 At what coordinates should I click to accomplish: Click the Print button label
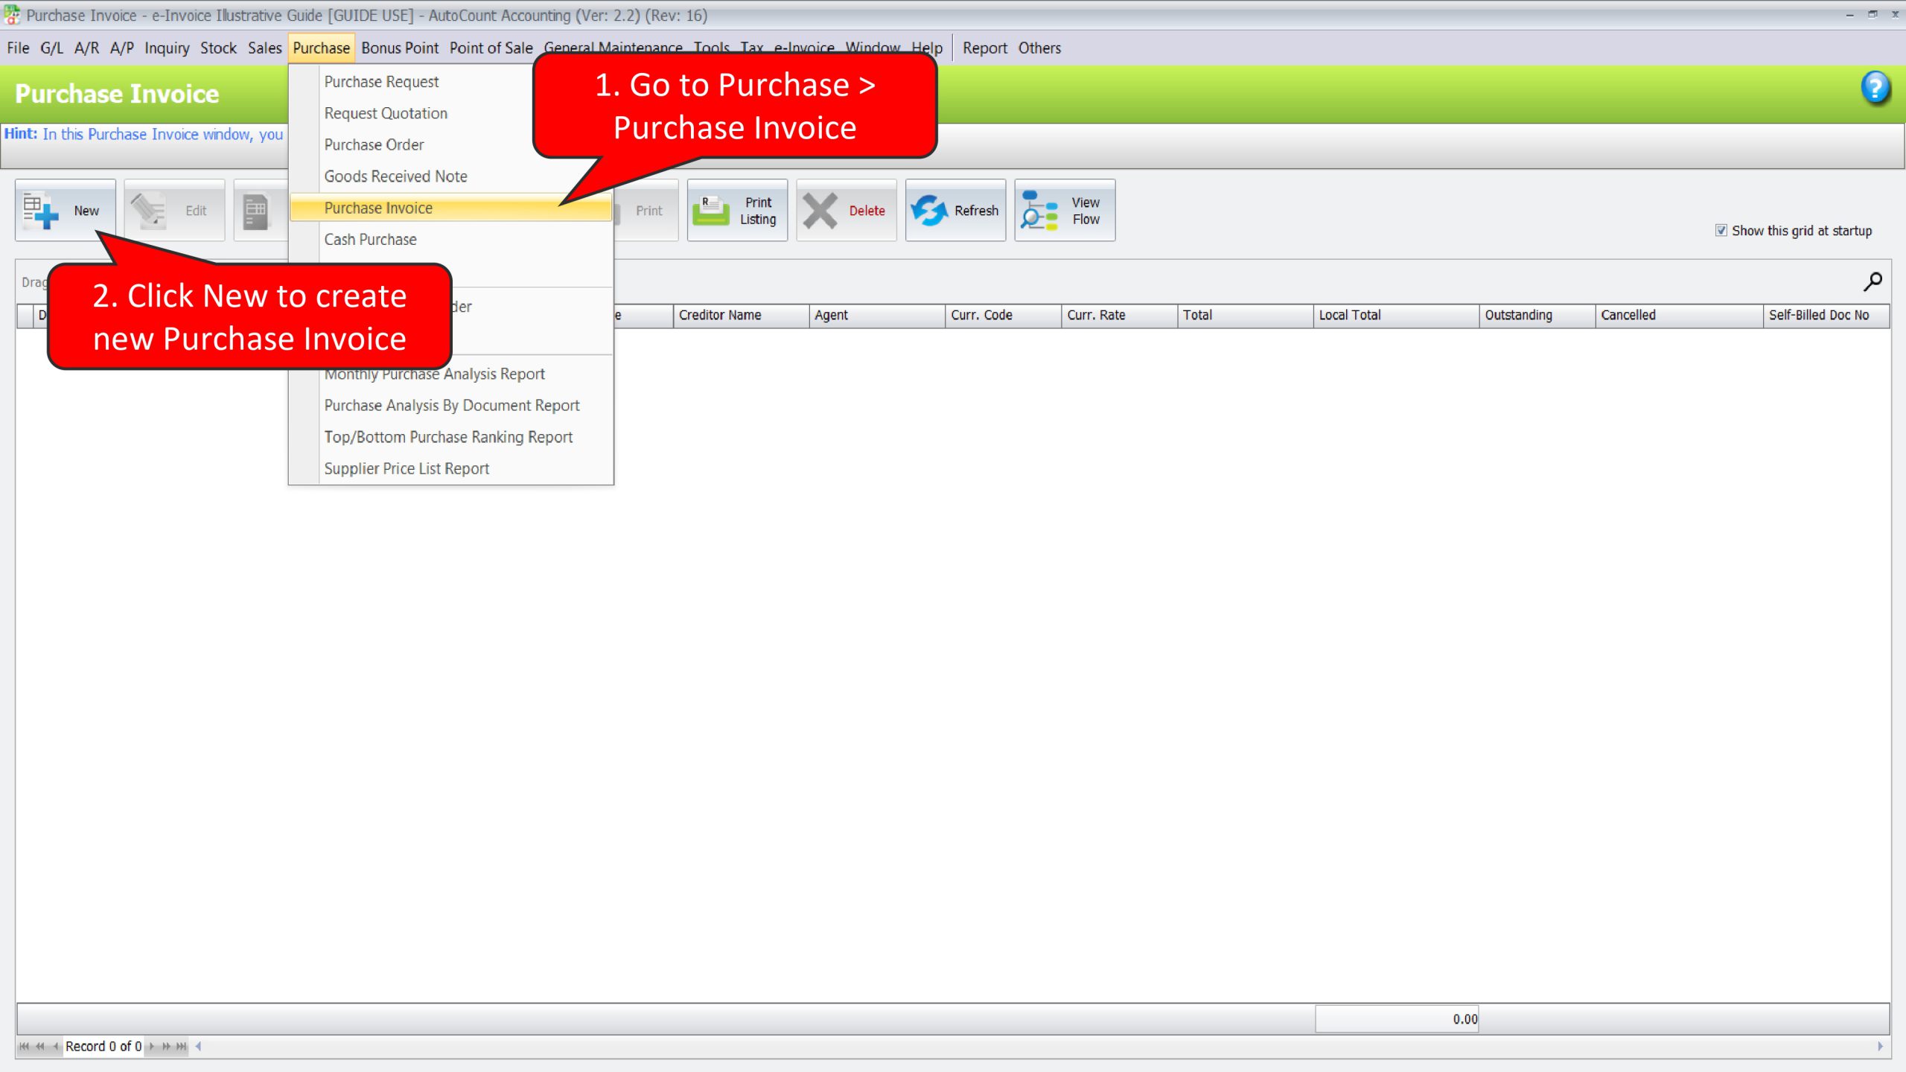coord(648,211)
